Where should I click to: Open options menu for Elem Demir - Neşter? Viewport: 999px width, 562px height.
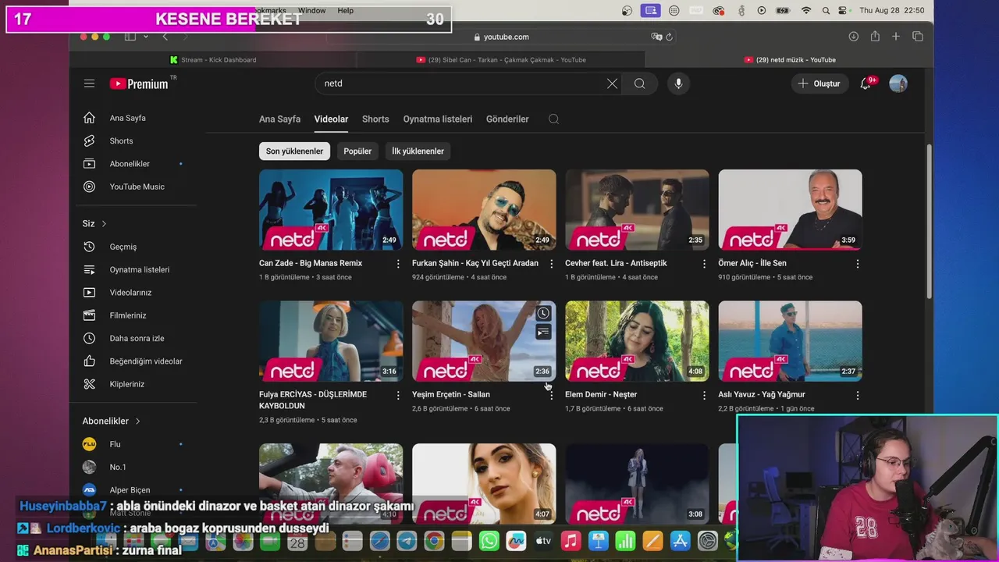[x=704, y=395]
